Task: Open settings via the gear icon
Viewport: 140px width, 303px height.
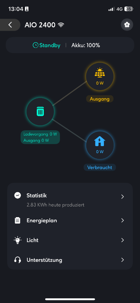Action: pos(127,25)
